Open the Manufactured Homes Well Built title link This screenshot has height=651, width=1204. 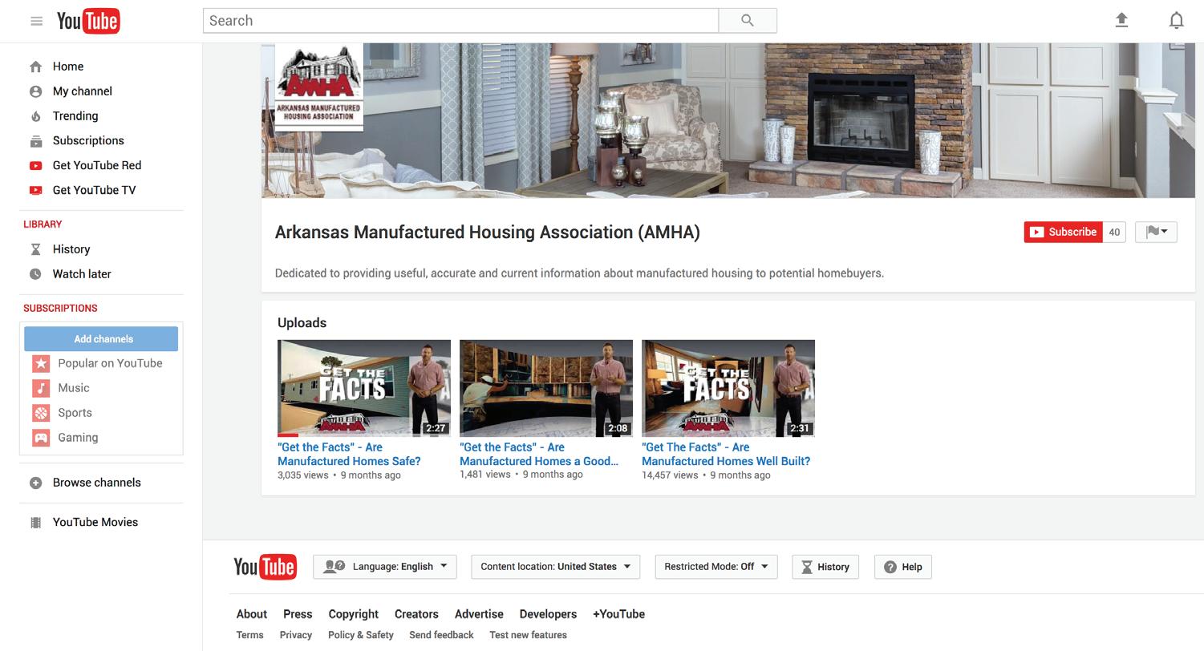click(x=726, y=455)
